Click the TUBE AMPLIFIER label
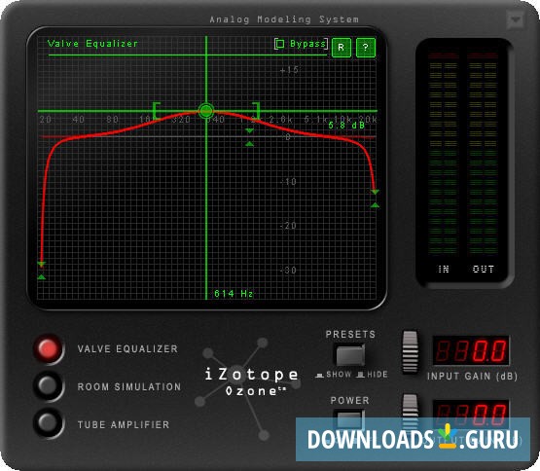The height and width of the screenshot is (471, 540). [x=124, y=425]
